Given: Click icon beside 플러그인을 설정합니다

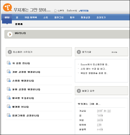Looking at the screenshot, I should [x=9, y=115].
